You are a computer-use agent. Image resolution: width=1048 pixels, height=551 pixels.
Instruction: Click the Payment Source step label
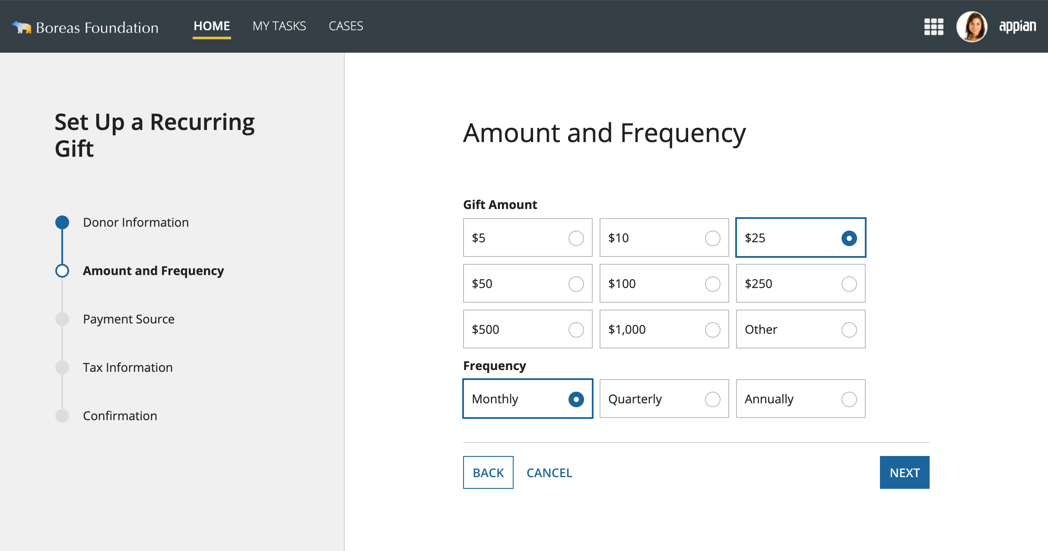click(129, 319)
